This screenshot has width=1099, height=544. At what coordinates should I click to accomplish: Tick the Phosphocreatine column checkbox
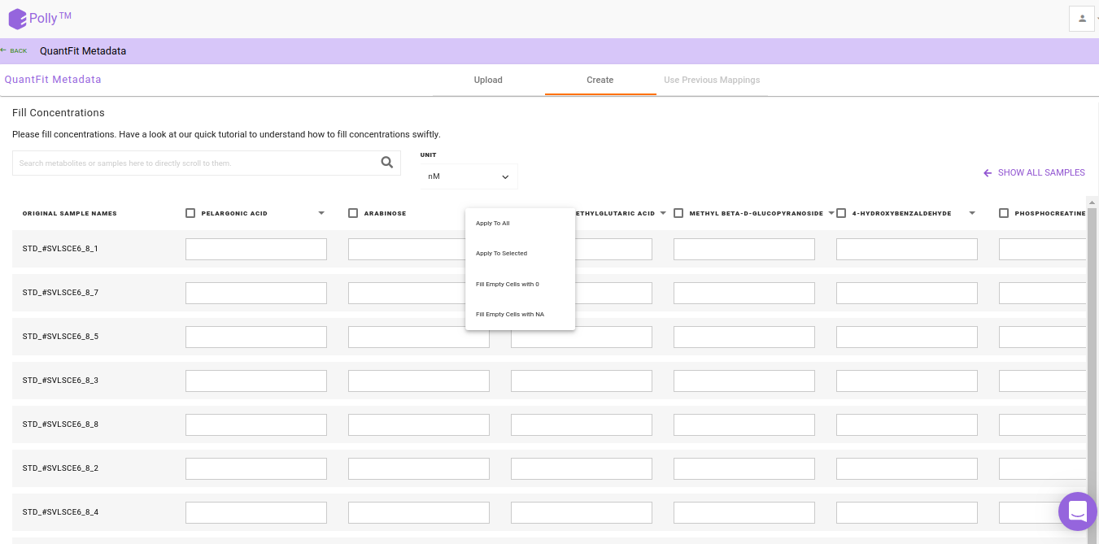pos(1004,213)
